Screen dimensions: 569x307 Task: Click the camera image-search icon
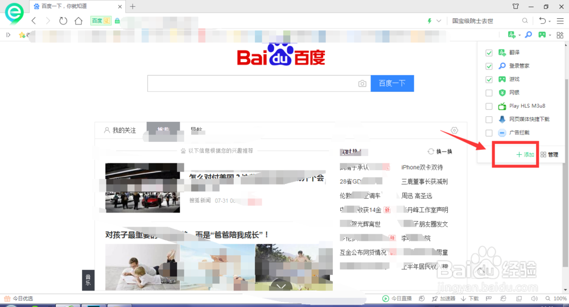pos(362,84)
